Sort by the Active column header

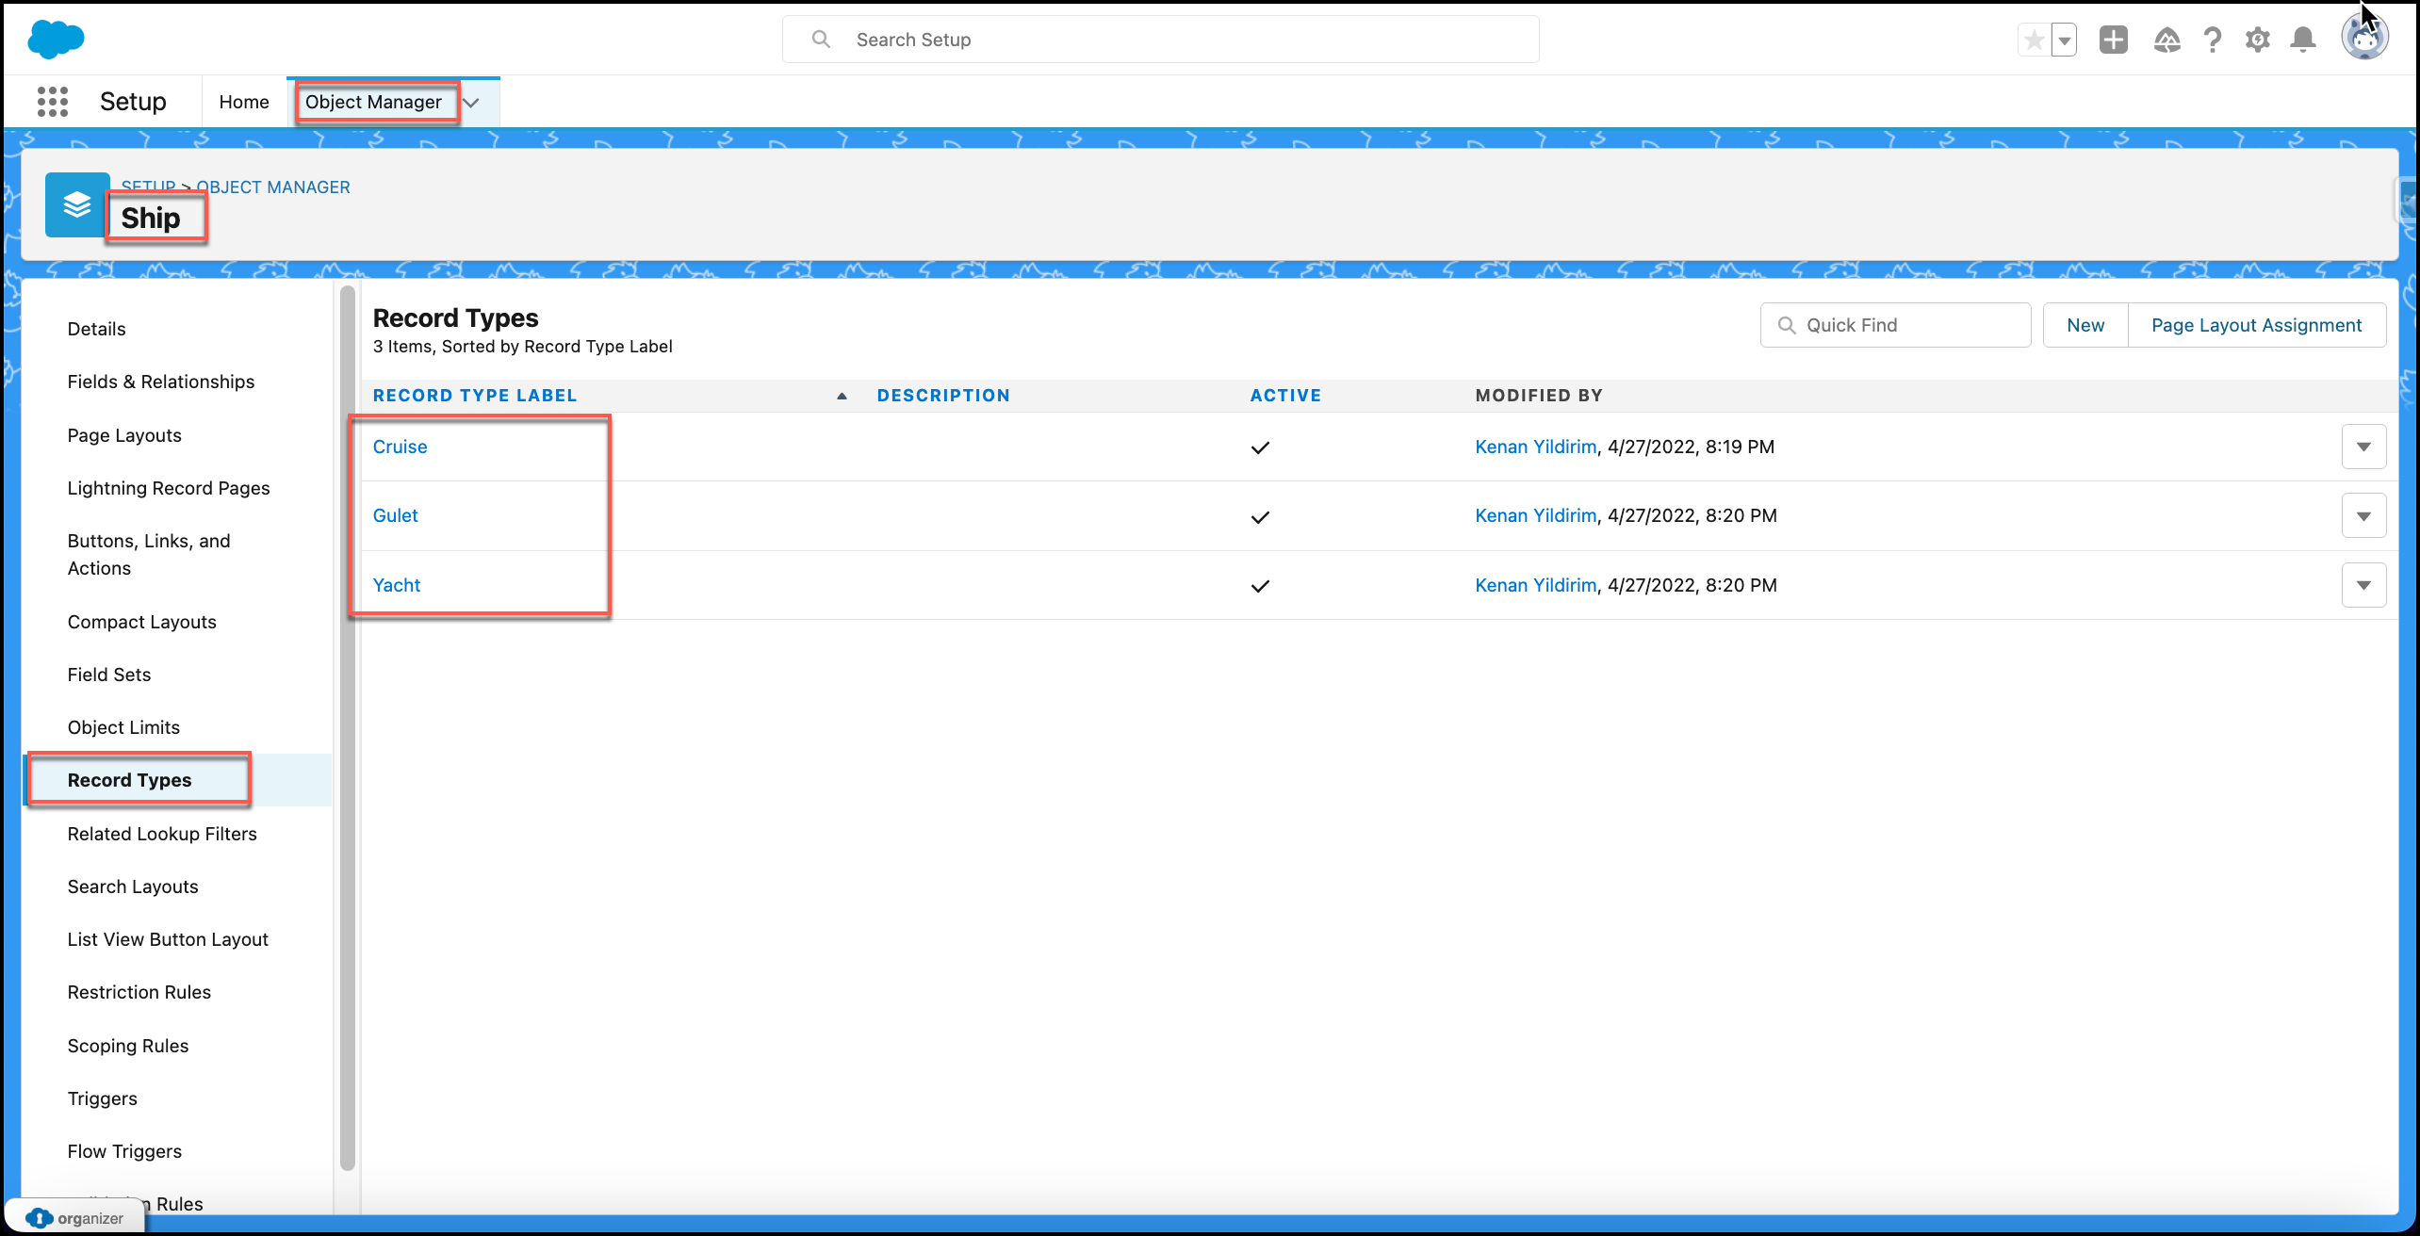click(x=1285, y=396)
